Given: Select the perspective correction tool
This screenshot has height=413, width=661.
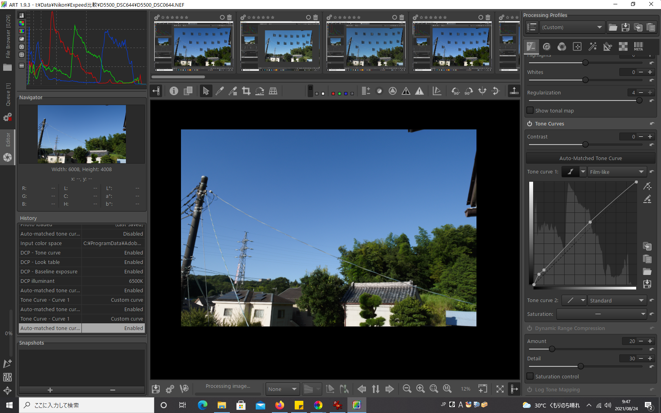Looking at the screenshot, I should click(273, 91).
